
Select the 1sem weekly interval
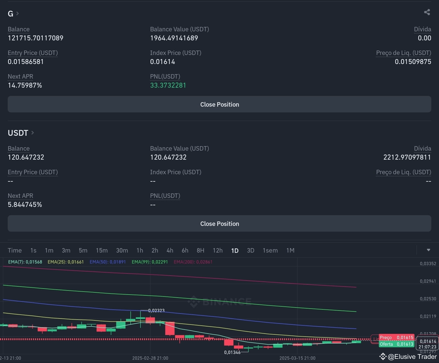(x=270, y=250)
